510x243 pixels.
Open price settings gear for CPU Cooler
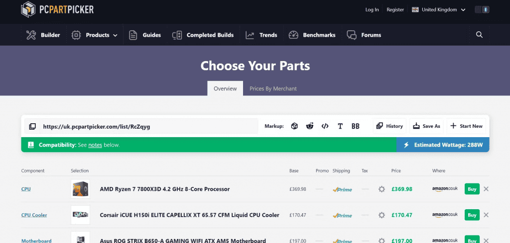pyautogui.click(x=382, y=215)
